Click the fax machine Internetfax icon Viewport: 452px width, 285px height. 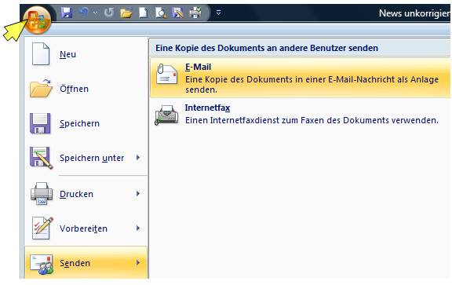click(166, 115)
